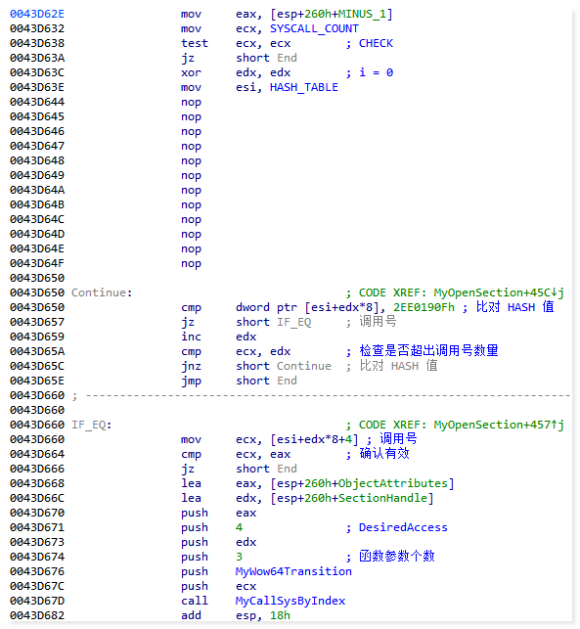Screen dimensions: 580x629
Task: Open the MyCallSysByIndex function
Action: point(290,601)
